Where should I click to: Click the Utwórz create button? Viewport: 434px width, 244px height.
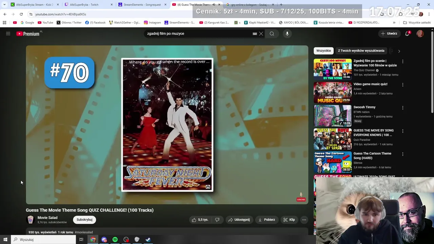point(389,34)
